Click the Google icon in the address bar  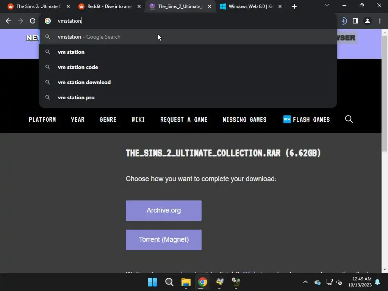pyautogui.click(x=48, y=21)
